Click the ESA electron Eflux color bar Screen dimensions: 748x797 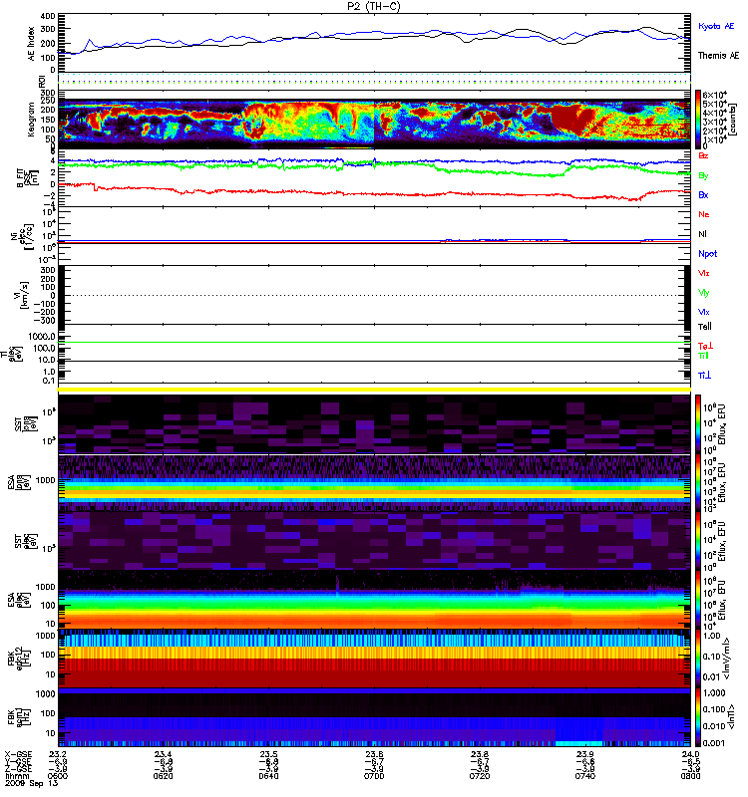click(x=698, y=600)
